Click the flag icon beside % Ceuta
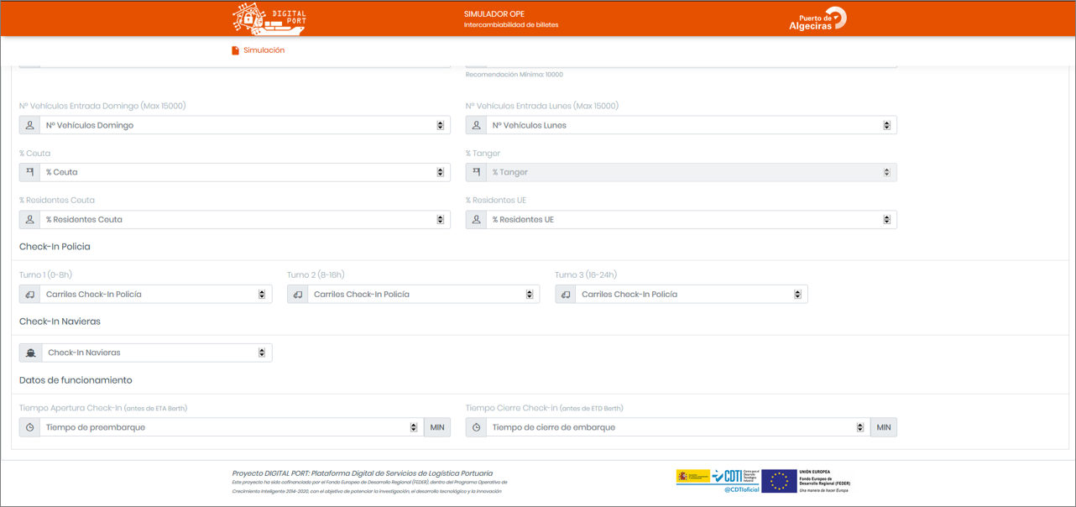Viewport: 1076px width, 507px height. pyautogui.click(x=29, y=172)
